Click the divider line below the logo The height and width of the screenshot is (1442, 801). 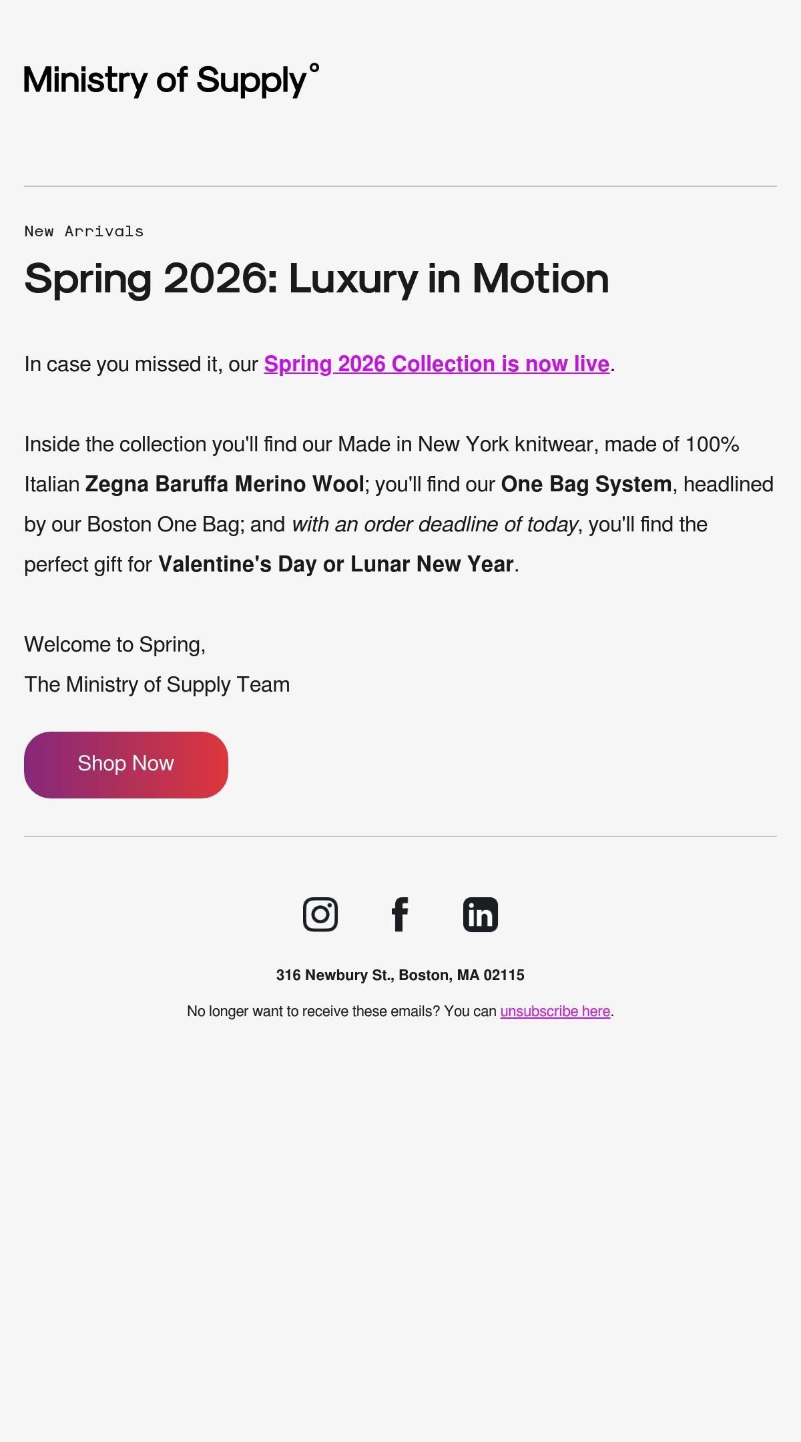400,186
